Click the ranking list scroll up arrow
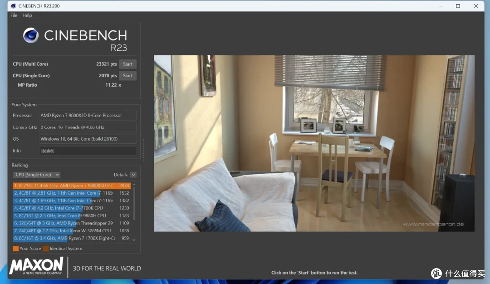Screen dimensions: 490x284 tap(134, 185)
